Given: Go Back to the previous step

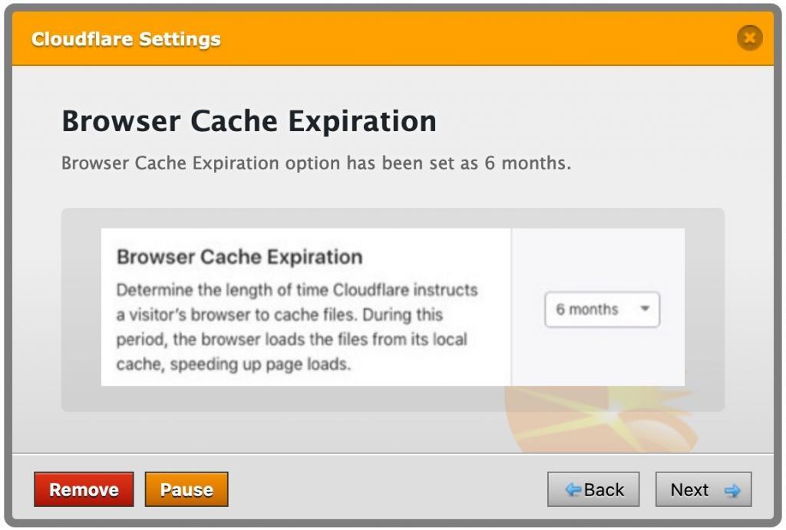Looking at the screenshot, I should pos(593,489).
